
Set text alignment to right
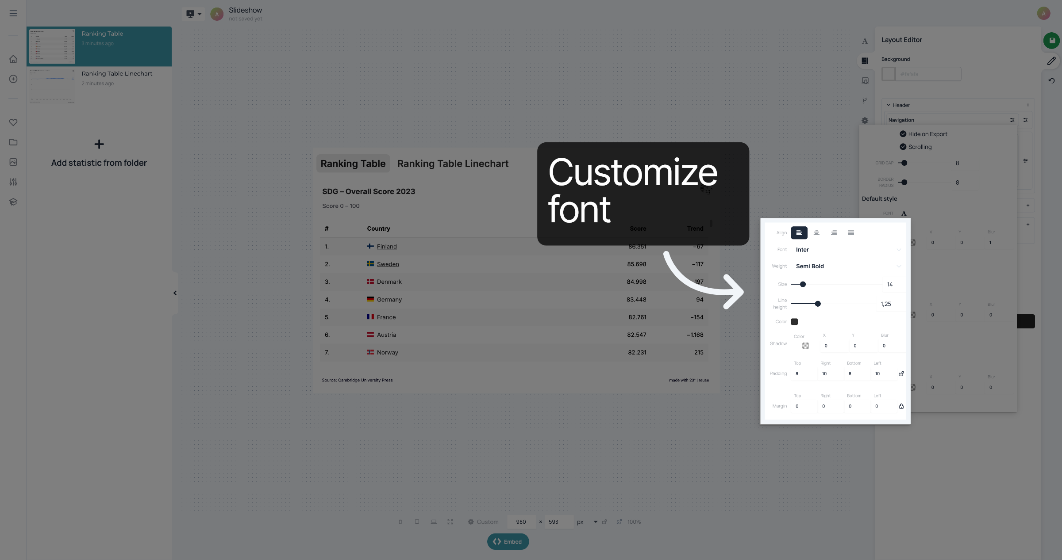coord(834,233)
